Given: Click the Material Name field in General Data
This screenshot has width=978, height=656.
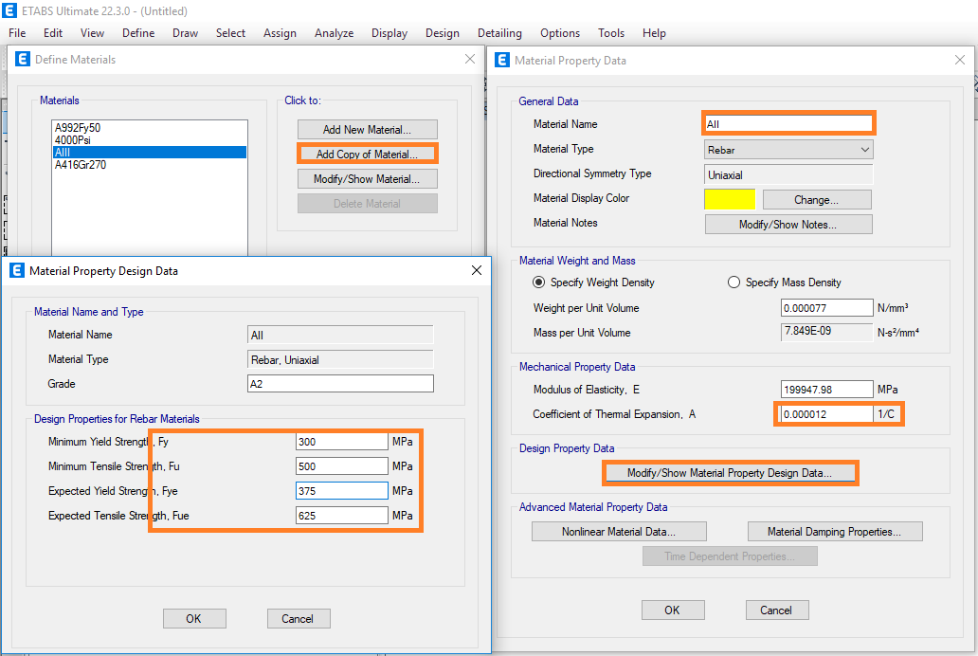Looking at the screenshot, I should [788, 123].
